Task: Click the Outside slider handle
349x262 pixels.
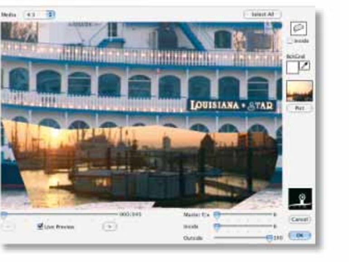Action: tap(269, 238)
